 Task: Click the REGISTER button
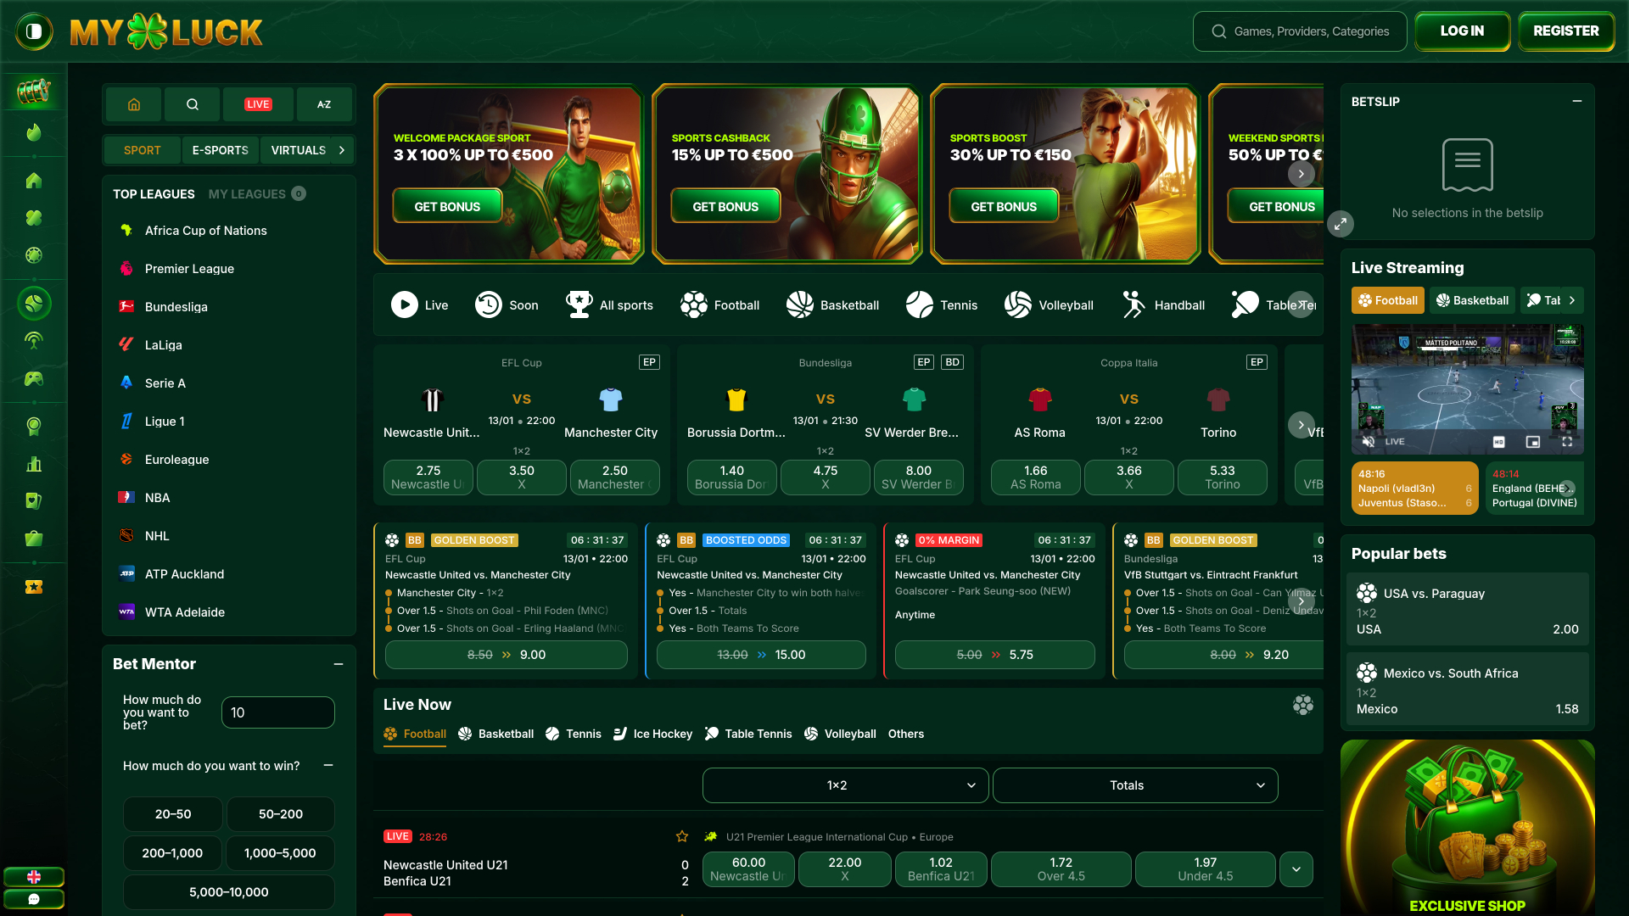(1565, 31)
